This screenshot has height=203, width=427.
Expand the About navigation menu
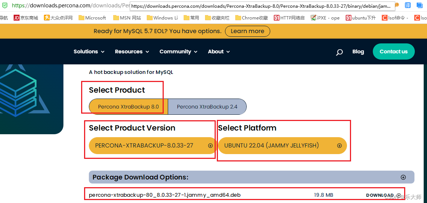tap(219, 51)
